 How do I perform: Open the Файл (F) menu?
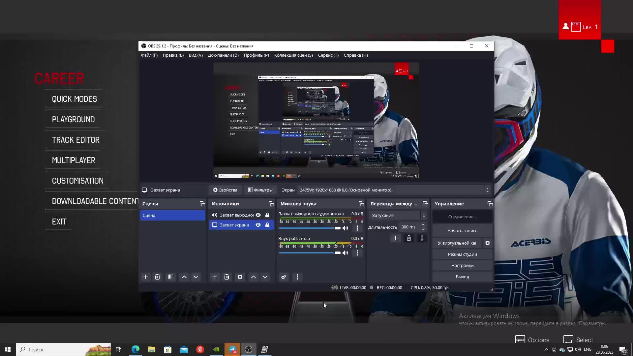(x=149, y=55)
